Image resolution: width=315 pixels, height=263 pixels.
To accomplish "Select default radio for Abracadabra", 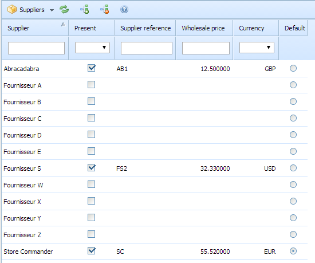I will coord(293,68).
